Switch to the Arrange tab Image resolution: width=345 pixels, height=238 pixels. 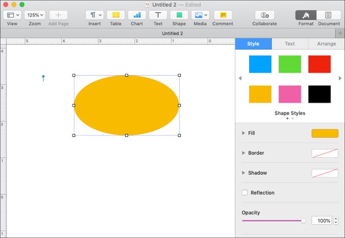pos(326,44)
